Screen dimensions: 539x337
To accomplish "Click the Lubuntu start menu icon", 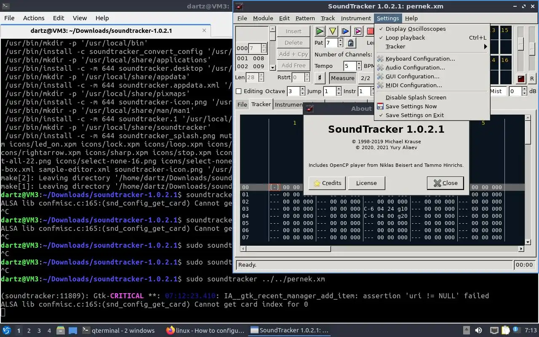I will (x=7, y=330).
